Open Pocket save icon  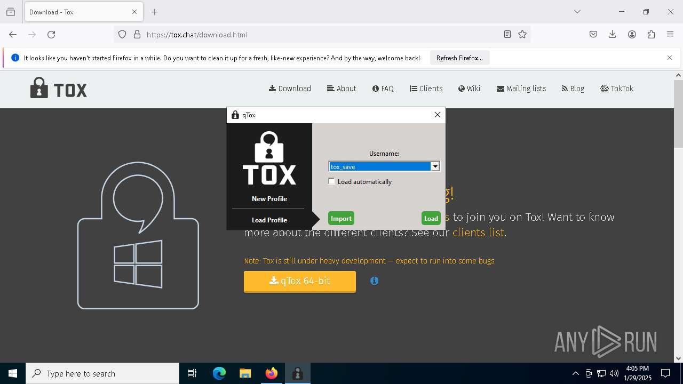(x=593, y=35)
